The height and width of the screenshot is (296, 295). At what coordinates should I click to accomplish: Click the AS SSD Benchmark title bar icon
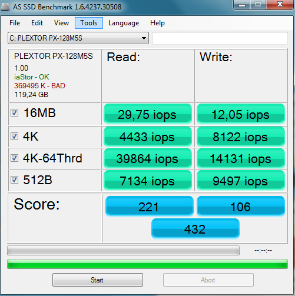[5, 7]
